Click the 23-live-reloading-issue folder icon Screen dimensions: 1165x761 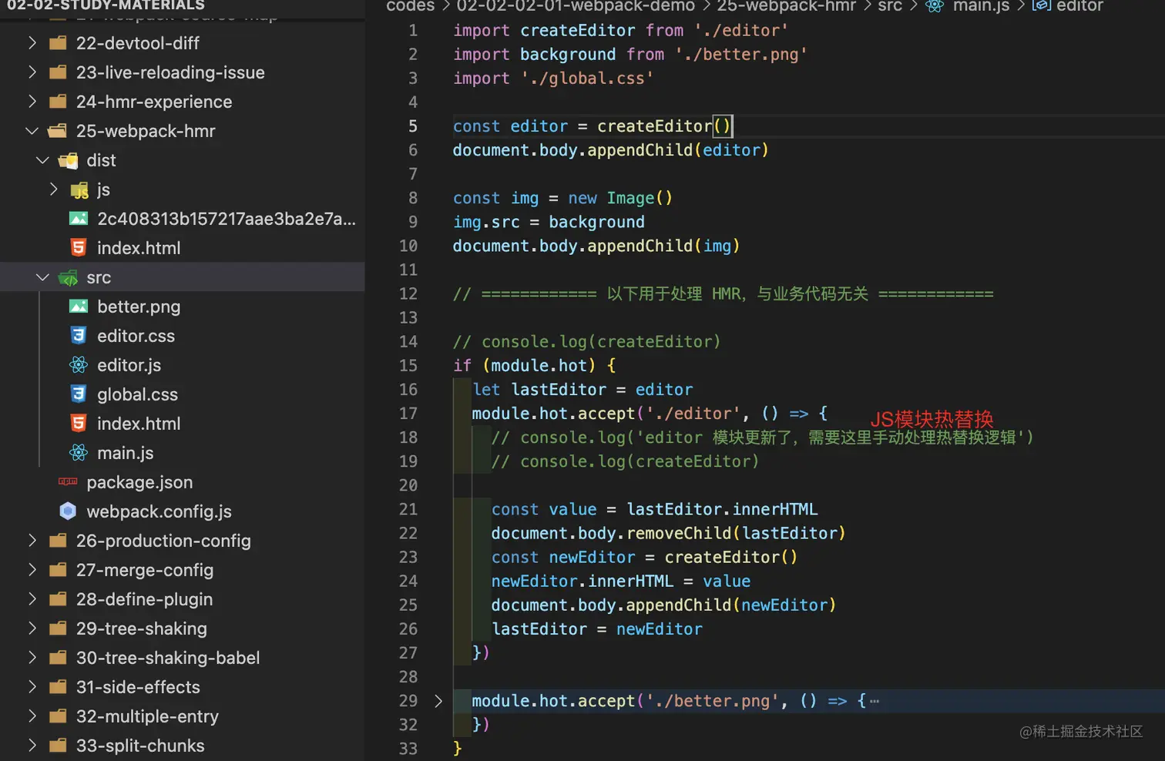(x=58, y=72)
